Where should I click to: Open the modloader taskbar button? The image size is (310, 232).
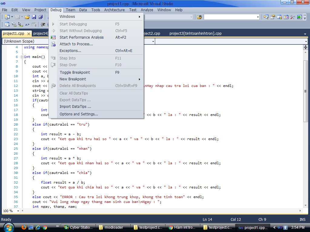tap(113, 227)
